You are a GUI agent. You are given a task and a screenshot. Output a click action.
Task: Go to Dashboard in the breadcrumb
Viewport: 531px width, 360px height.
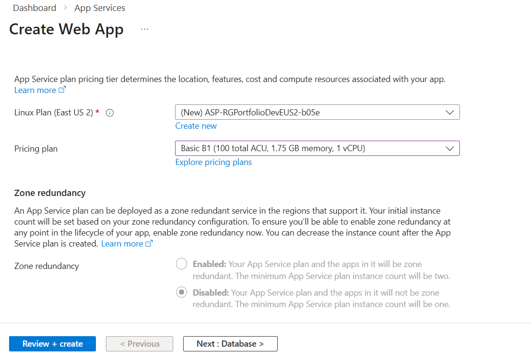click(x=34, y=8)
